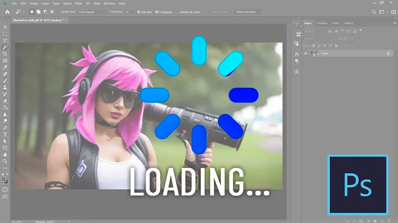Select the Hand tool

(x=5, y=154)
